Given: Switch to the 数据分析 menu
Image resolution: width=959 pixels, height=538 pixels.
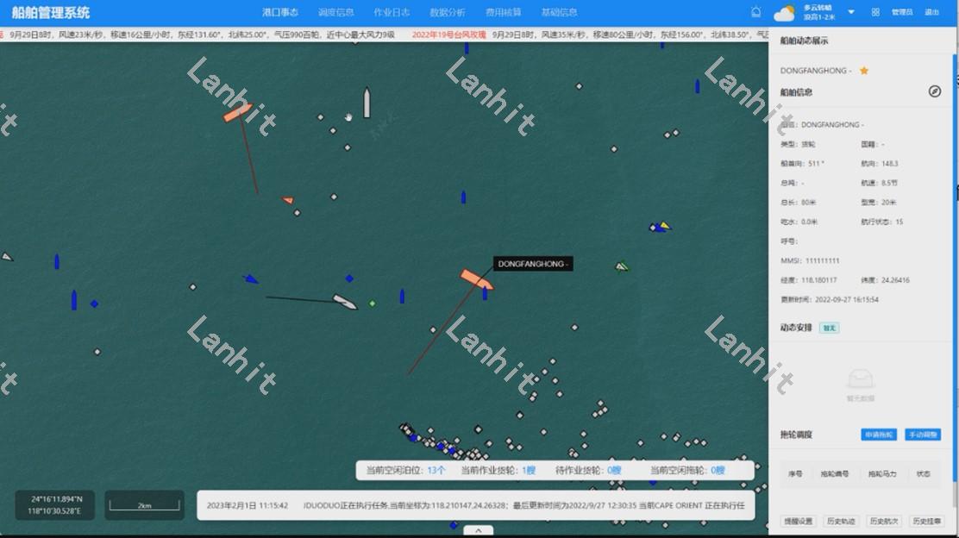Looking at the screenshot, I should (x=448, y=12).
